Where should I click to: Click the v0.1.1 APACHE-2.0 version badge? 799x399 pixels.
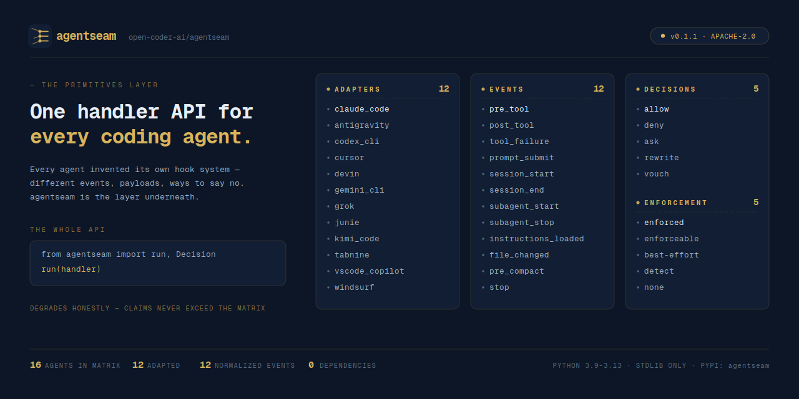709,36
